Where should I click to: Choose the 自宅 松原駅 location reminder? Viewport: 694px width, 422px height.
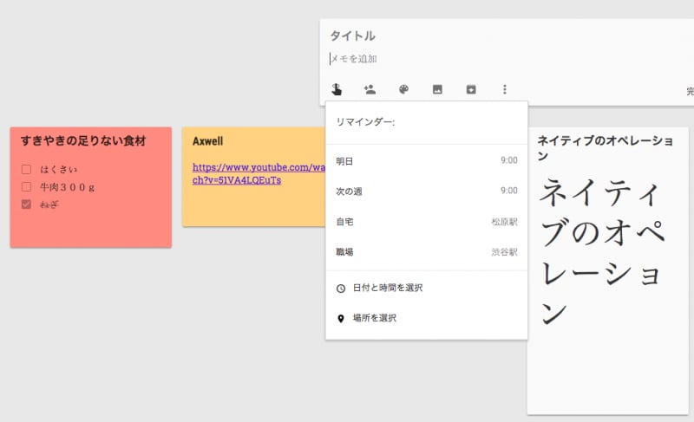(426, 222)
